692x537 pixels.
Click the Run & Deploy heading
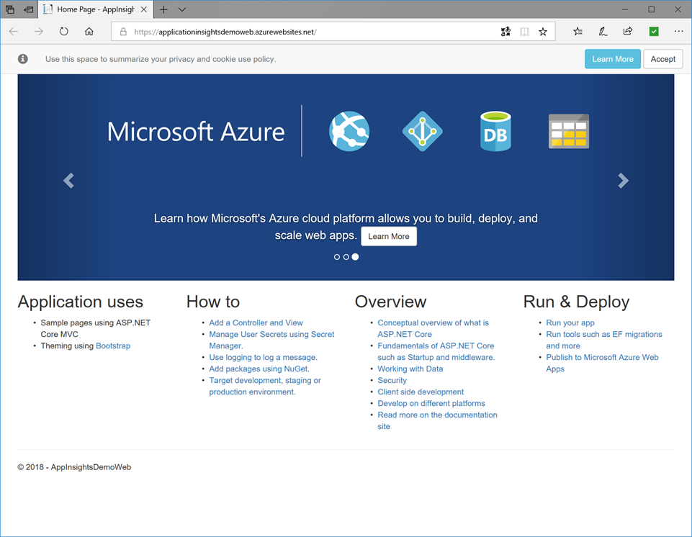[576, 302]
